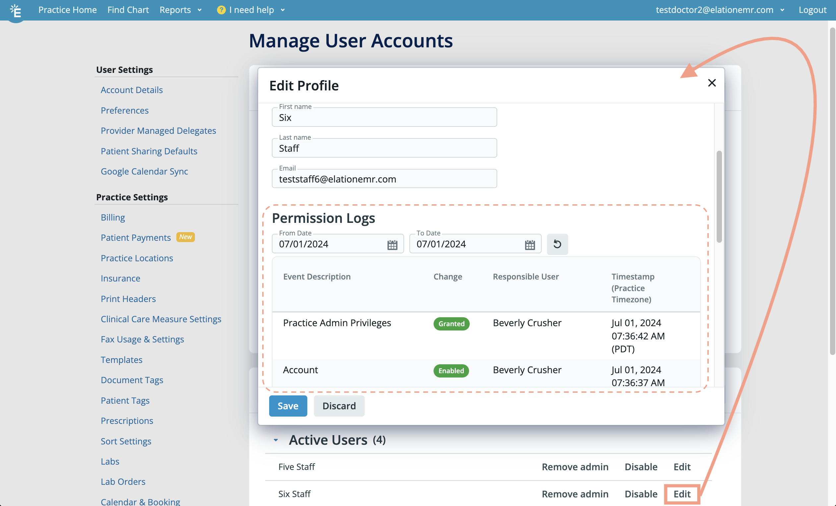836x506 pixels.
Task: Click the Practice Home menu item
Action: tap(68, 9)
